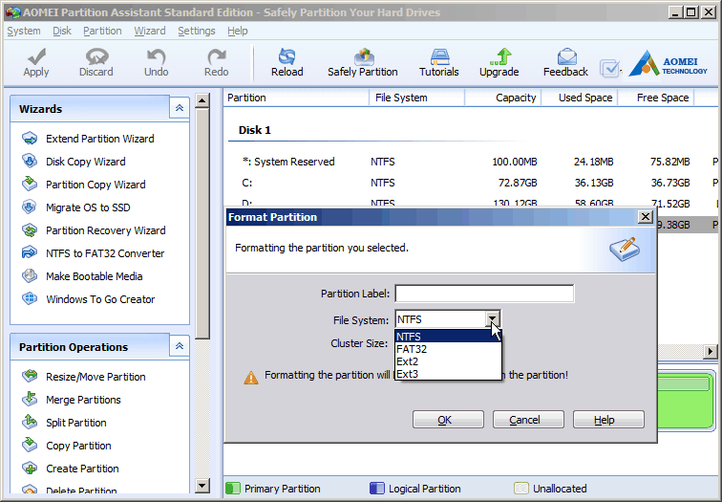Collapse the Partition Operations panel
The width and height of the screenshot is (722, 502).
pyautogui.click(x=180, y=346)
